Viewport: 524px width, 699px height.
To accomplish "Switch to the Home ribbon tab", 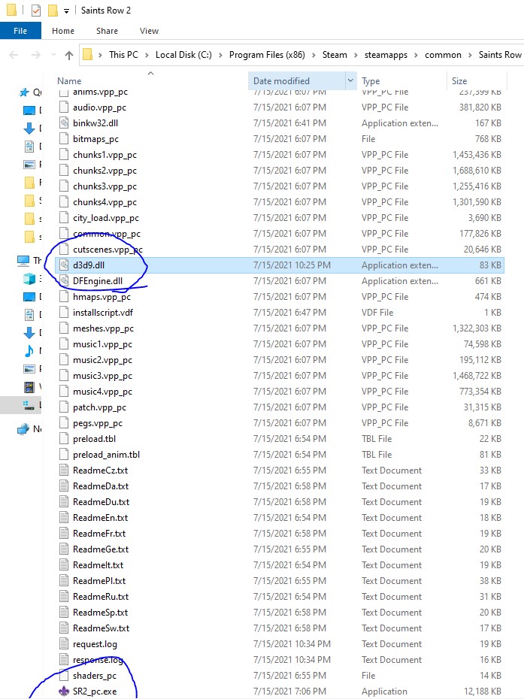I will 63,31.
